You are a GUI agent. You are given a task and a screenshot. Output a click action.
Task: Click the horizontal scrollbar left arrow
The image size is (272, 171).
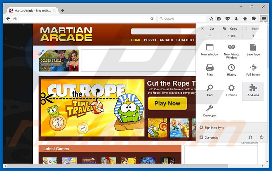tap(5, 166)
